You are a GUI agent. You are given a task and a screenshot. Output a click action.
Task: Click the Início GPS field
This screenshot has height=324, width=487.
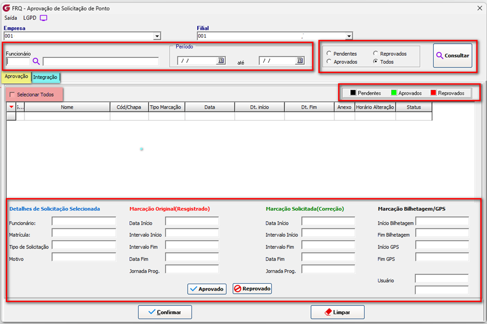tap(442, 245)
